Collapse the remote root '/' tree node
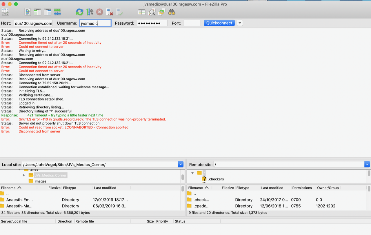Image resolution: width=371 pixels, height=235 pixels. click(x=192, y=173)
